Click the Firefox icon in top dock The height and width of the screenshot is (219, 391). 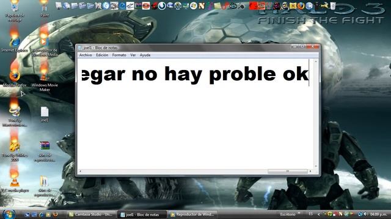click(301, 5)
